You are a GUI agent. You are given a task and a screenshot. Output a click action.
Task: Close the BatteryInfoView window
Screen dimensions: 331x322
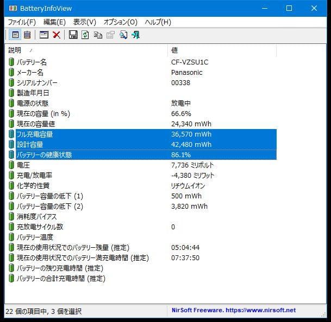click(x=314, y=9)
